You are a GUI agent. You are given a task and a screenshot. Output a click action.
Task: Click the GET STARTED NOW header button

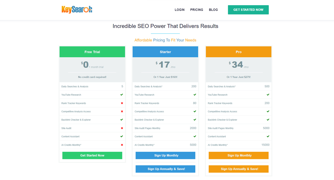click(x=248, y=10)
